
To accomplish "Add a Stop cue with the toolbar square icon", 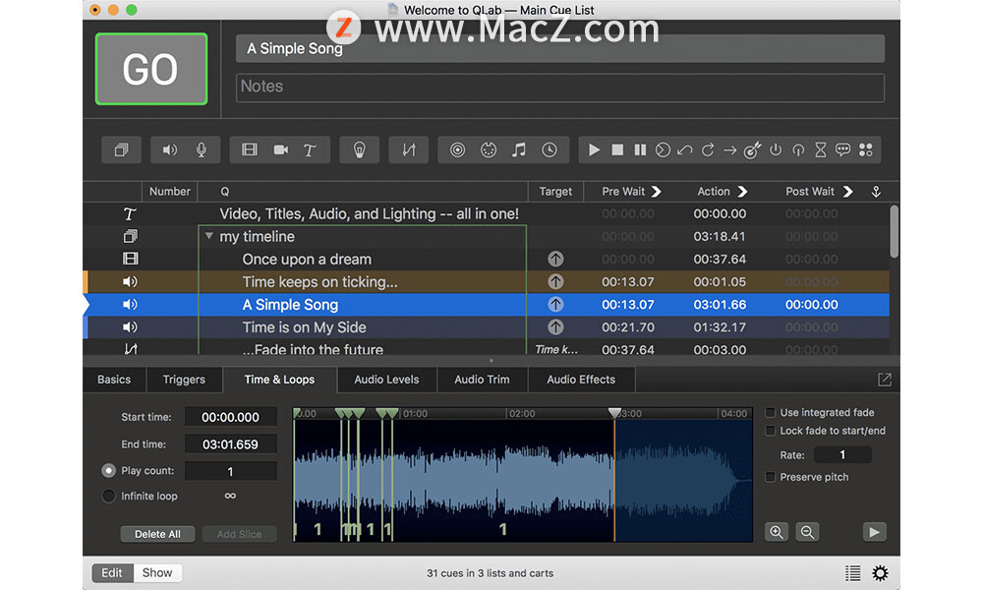I will point(617,149).
